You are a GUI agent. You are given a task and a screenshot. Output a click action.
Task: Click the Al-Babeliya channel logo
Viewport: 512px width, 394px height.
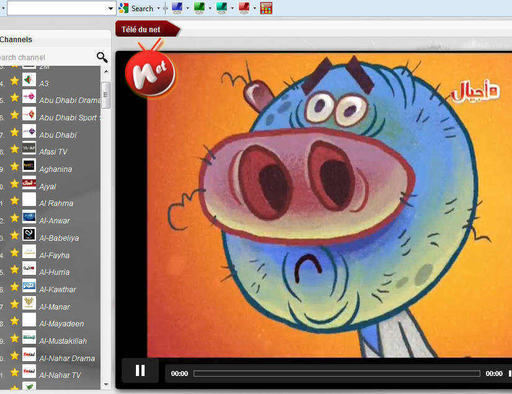coord(29,235)
